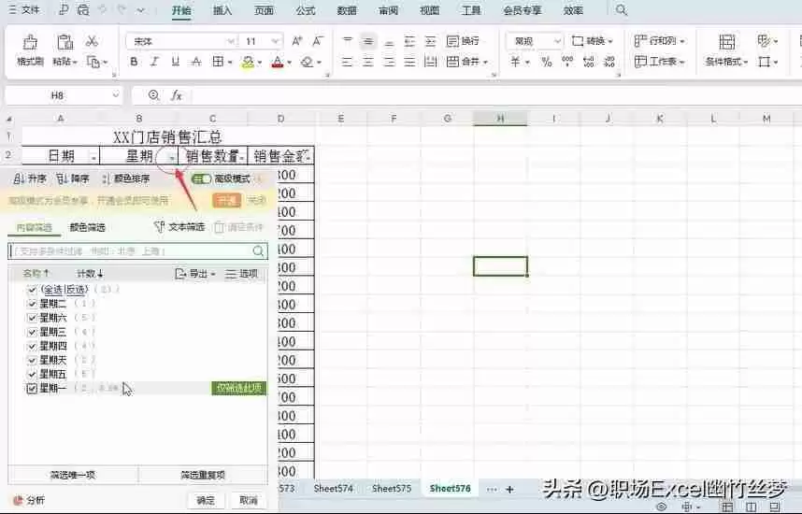
Task: Switch to Sheet575 sheet tab
Action: pyautogui.click(x=392, y=489)
